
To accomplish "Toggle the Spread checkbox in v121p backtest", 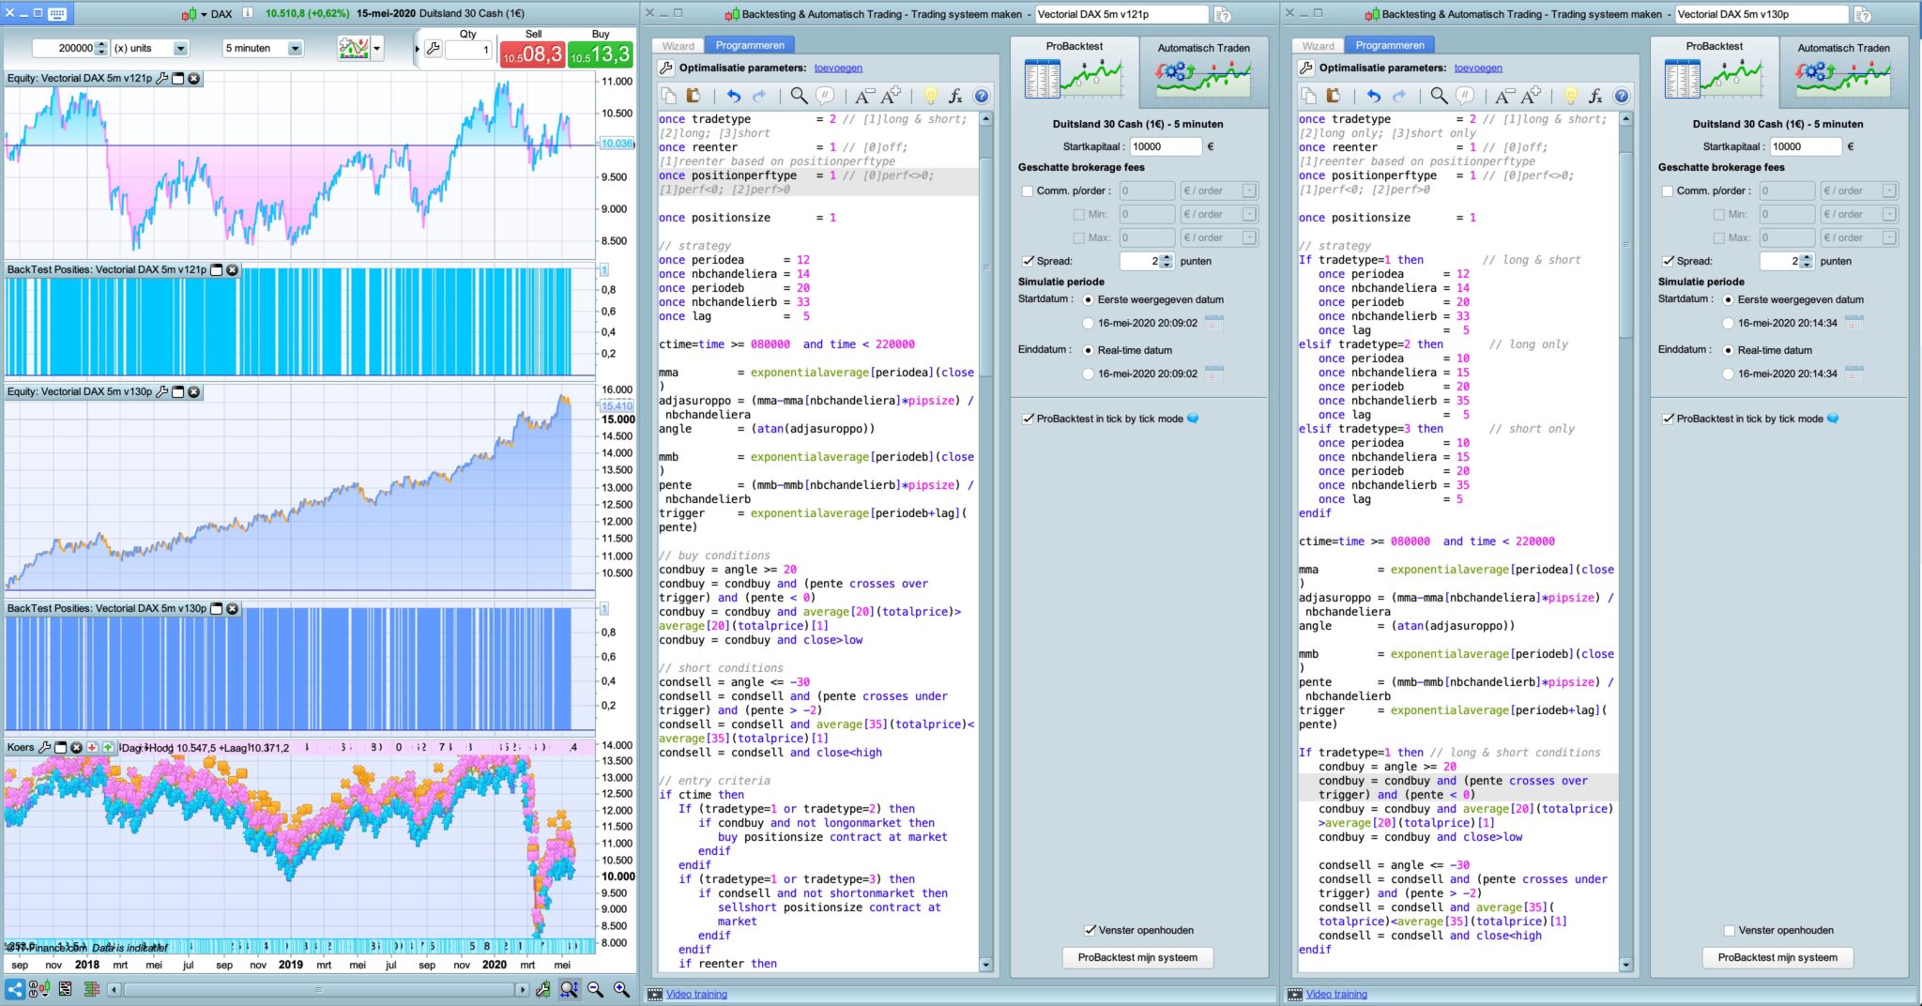I will [1028, 262].
